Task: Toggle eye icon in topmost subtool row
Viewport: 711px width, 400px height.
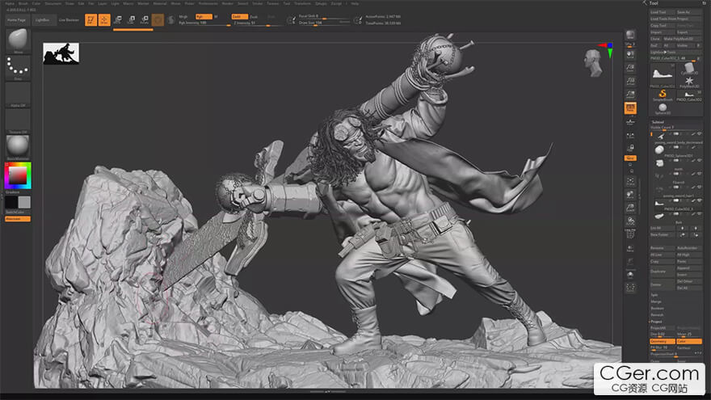Action: click(699, 134)
